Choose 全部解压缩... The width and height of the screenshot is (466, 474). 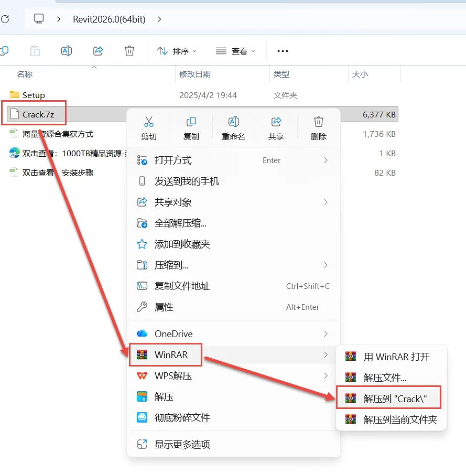pyautogui.click(x=233, y=223)
